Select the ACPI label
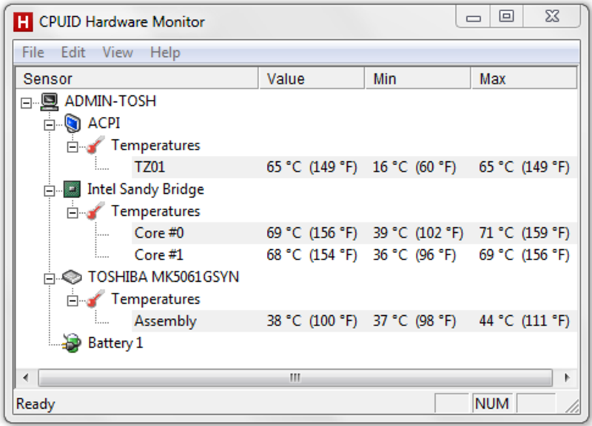 click(104, 123)
